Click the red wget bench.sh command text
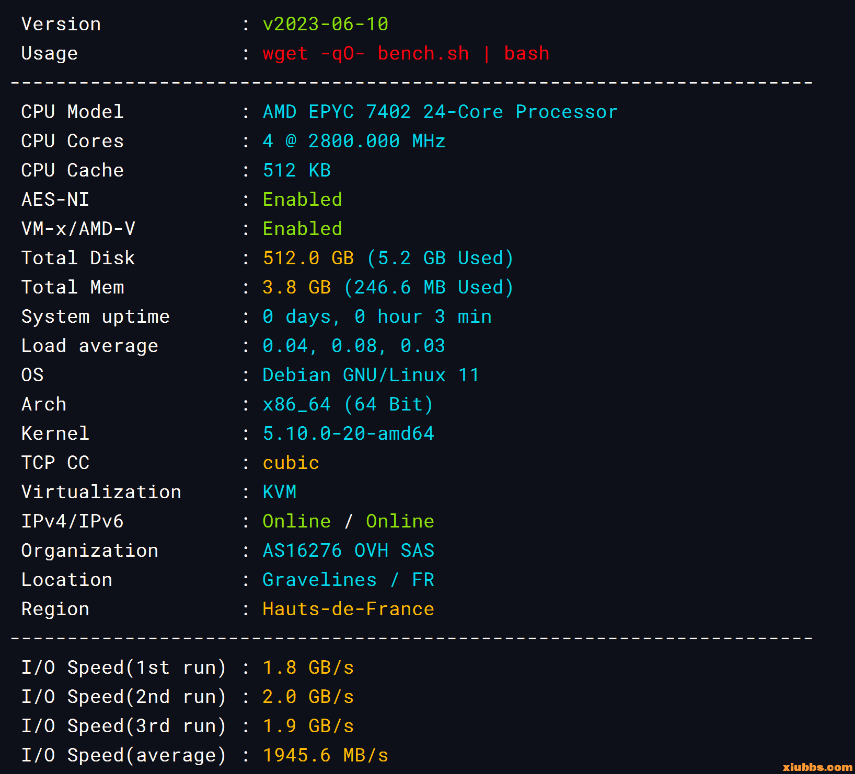 [406, 53]
